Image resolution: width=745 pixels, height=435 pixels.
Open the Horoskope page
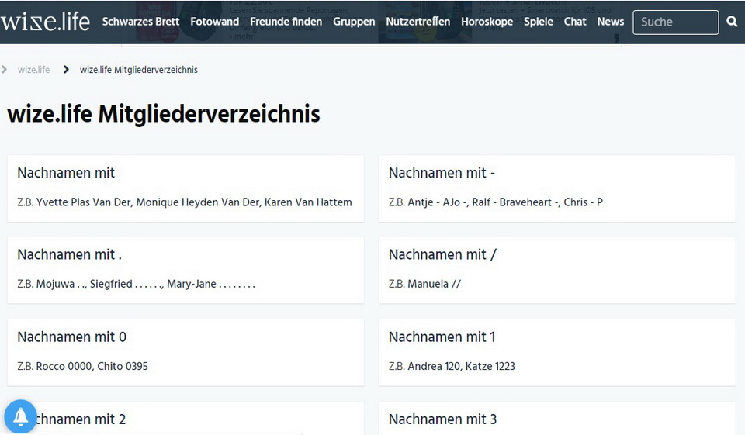pos(487,22)
